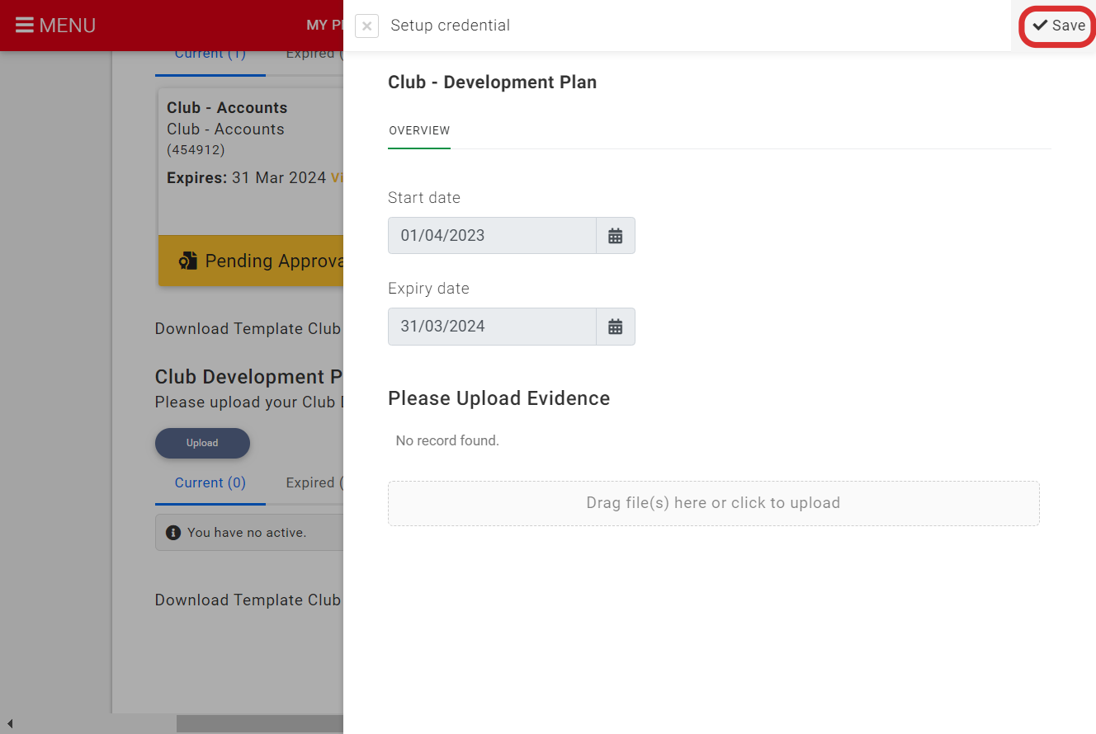The width and height of the screenshot is (1096, 734).
Task: Click the Expiry date field 31/03/2024
Action: 492,327
